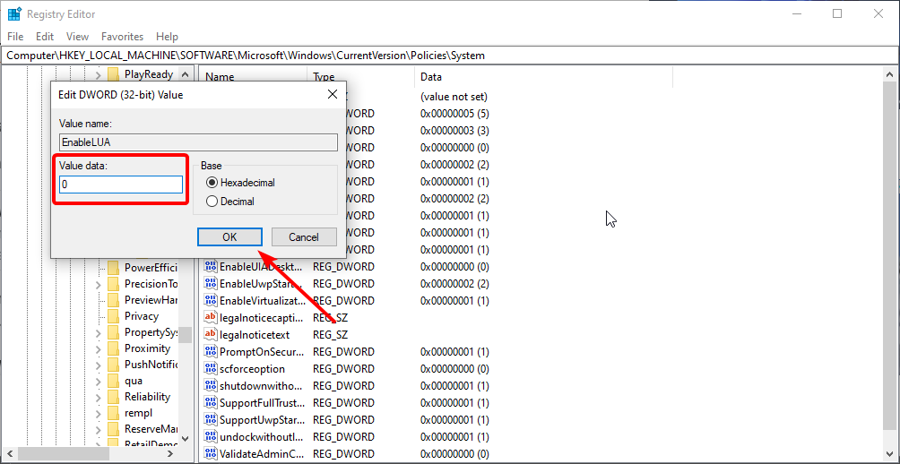Screen dimensions: 900x464
Task: Open the Help menu
Action: 167,36
